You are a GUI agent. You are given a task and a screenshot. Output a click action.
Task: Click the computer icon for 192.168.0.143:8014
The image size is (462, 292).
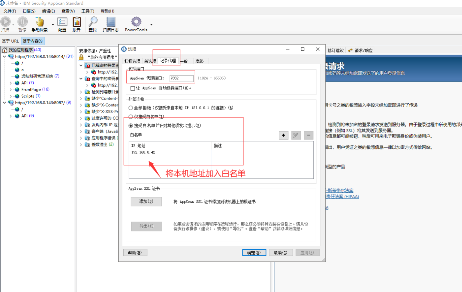pos(11,57)
